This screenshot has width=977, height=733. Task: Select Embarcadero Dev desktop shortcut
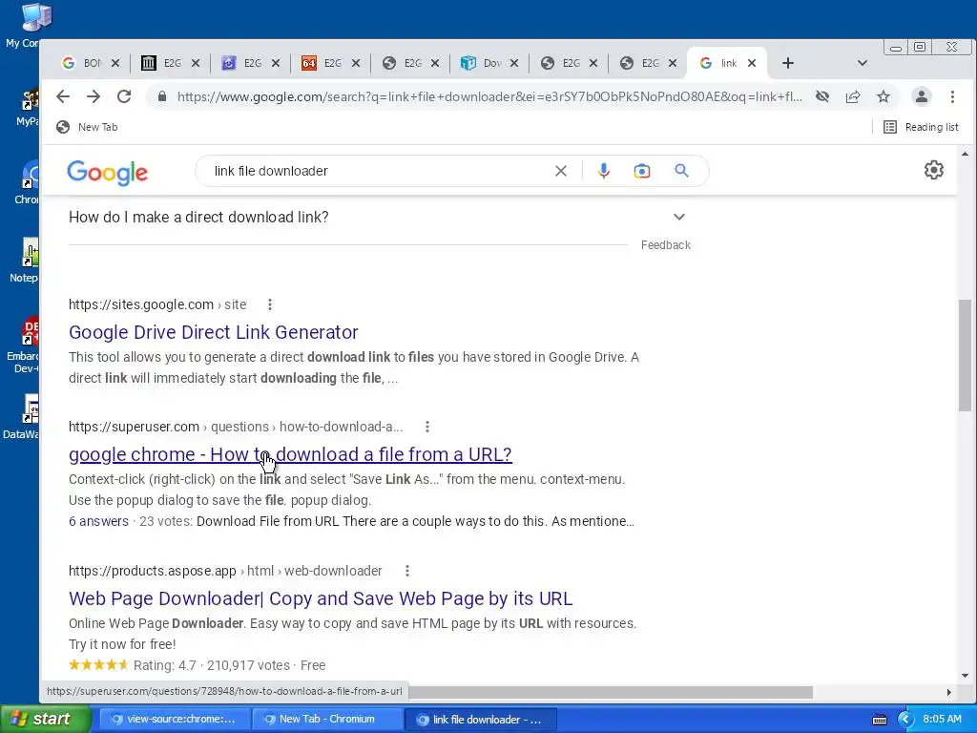point(24,346)
